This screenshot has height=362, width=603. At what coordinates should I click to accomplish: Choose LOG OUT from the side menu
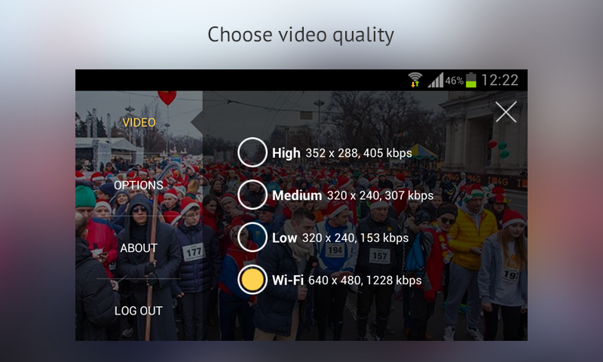139,311
